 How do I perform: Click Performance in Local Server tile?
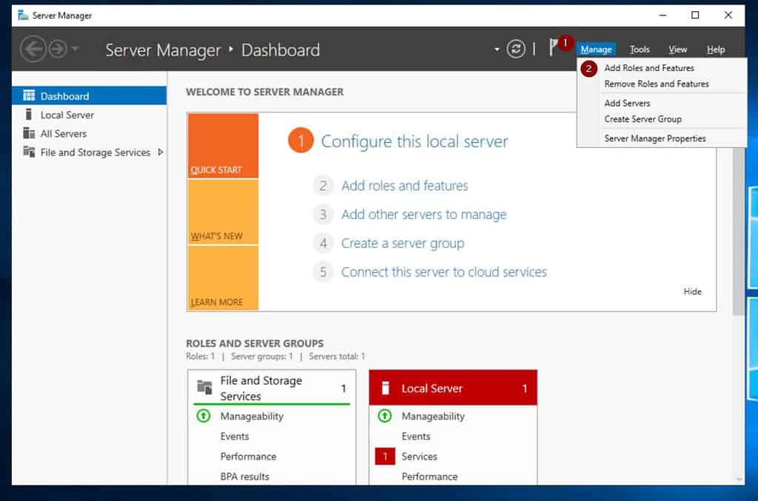click(x=429, y=477)
